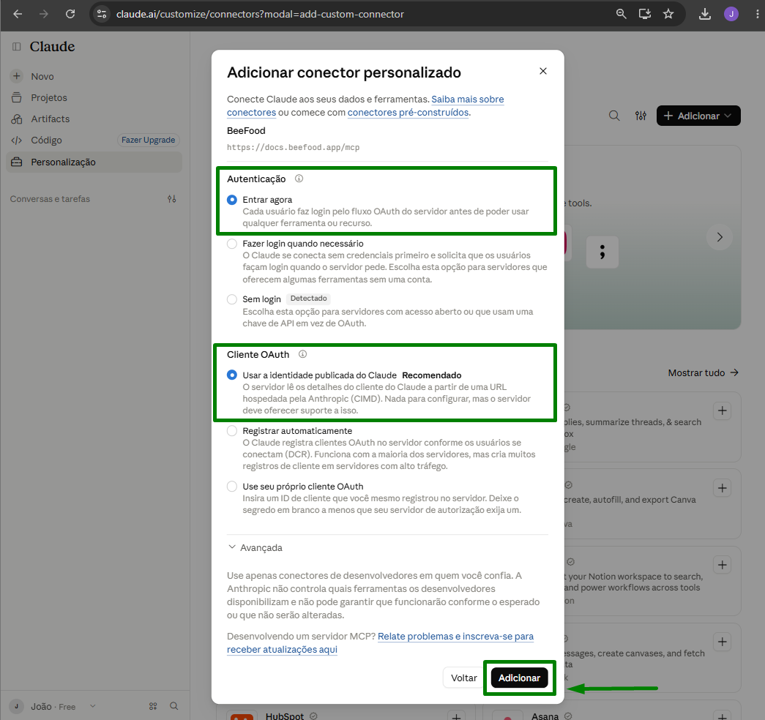Open the conectores pré-construídos link
The image size is (765, 720).
tap(408, 112)
